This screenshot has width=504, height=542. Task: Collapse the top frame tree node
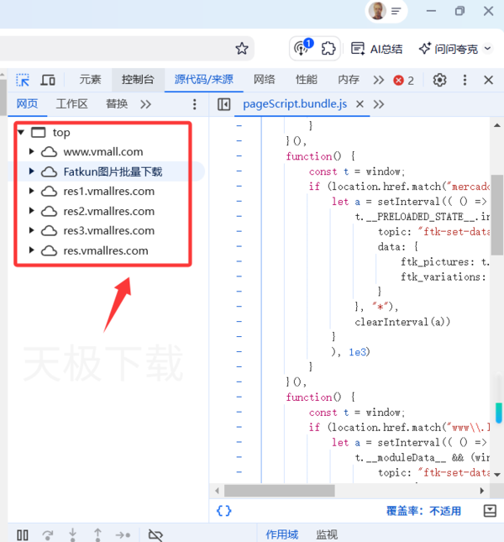coord(20,133)
